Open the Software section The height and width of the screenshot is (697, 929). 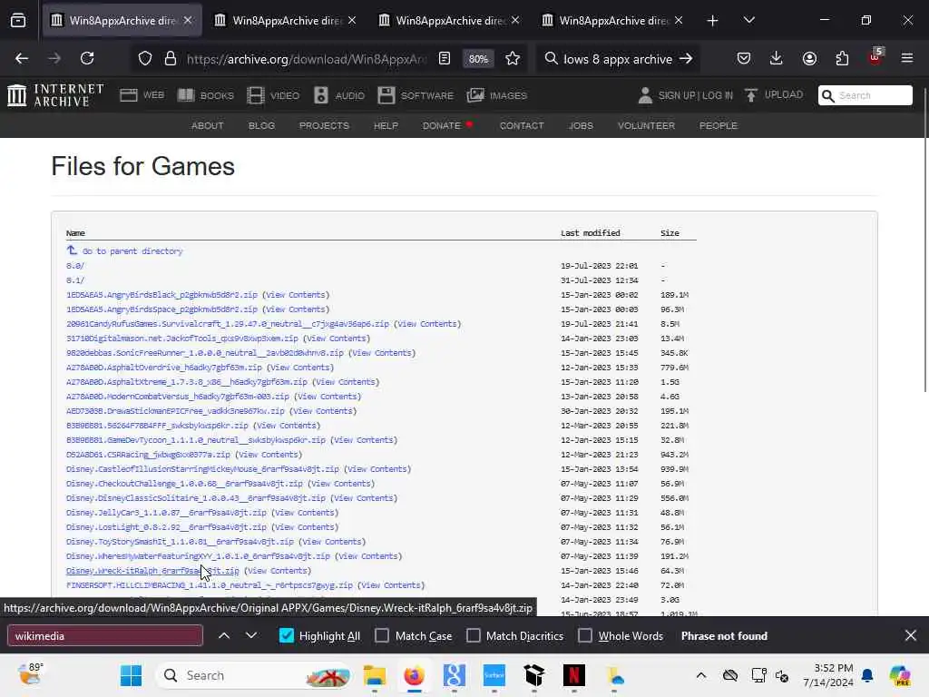[416, 95]
